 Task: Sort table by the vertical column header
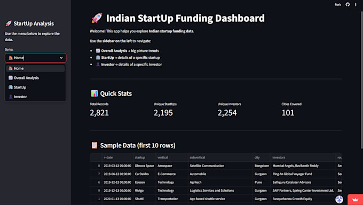pos(172,157)
